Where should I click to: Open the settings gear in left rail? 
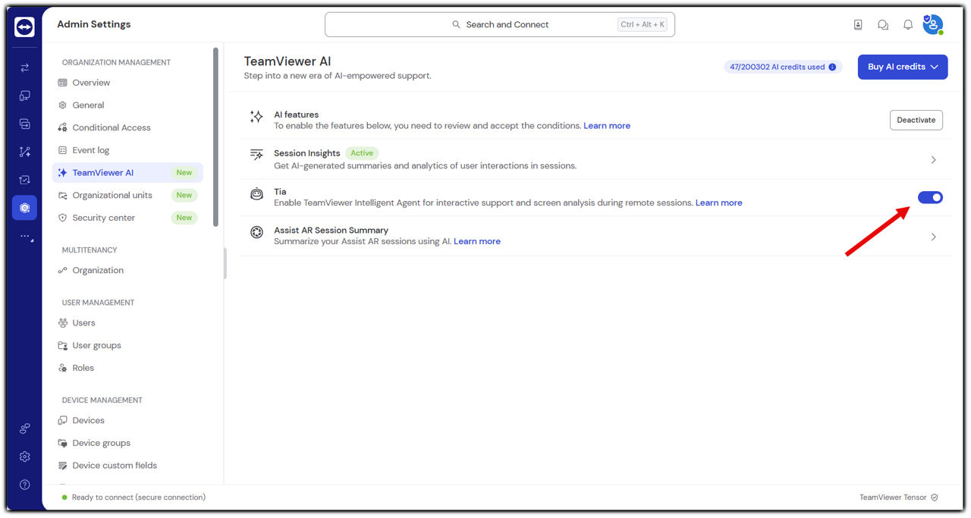(x=24, y=457)
